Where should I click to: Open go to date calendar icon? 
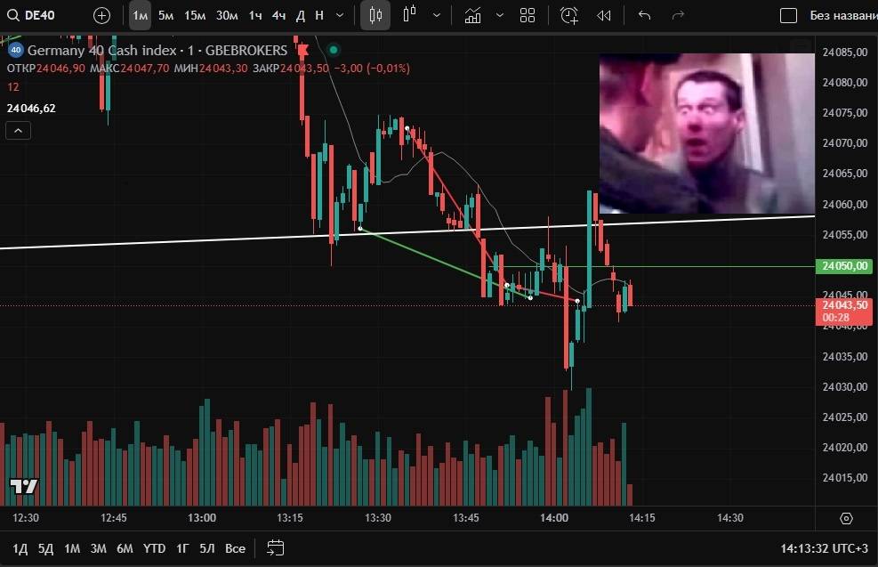[276, 548]
